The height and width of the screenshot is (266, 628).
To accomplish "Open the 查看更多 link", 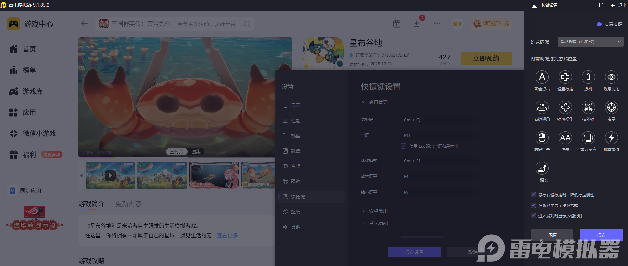I will point(227,235).
